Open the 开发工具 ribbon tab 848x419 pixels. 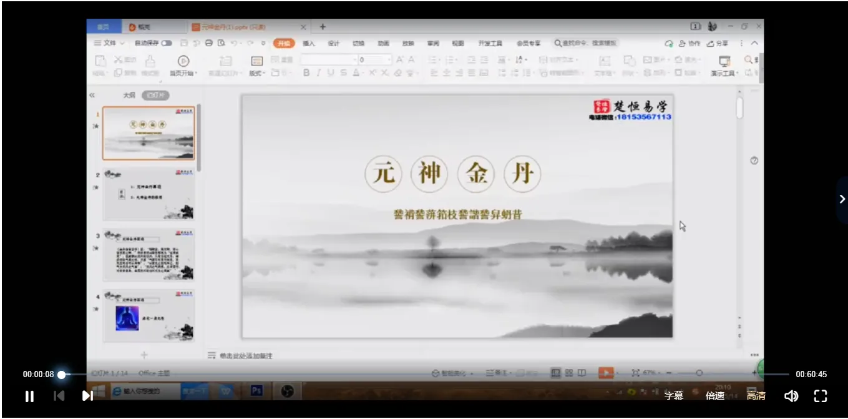pyautogui.click(x=490, y=43)
